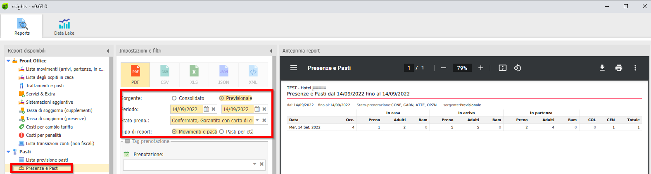Screen dimensions: 651x174
Task: Select PDF export format
Action: pyautogui.click(x=135, y=74)
